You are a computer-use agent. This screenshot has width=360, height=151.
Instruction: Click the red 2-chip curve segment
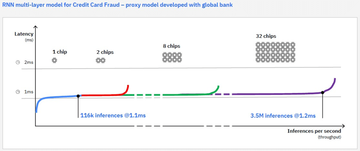(102, 95)
